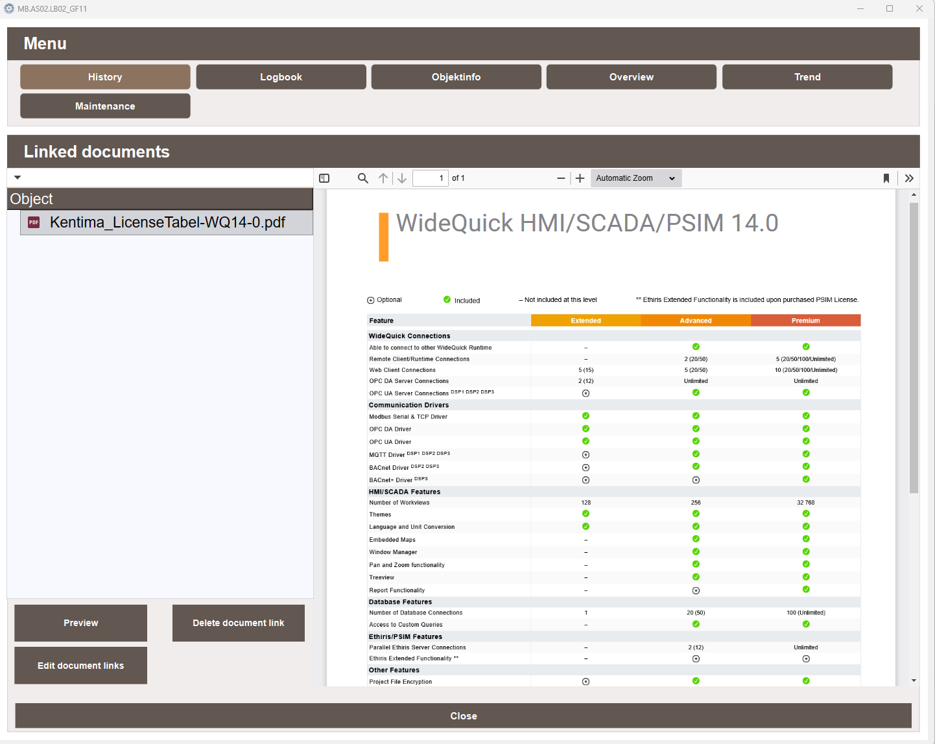
Task: Open PDF viewer more tools chevrons
Action: (909, 178)
